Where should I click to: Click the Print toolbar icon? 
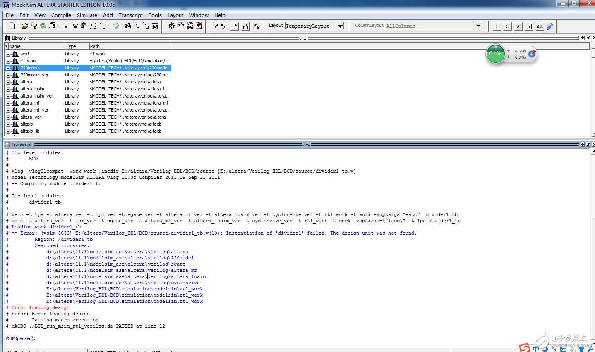[52, 26]
